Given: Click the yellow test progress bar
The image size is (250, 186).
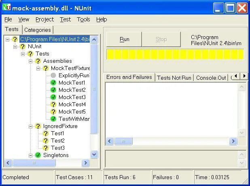Looking at the screenshot, I should pos(175,54).
